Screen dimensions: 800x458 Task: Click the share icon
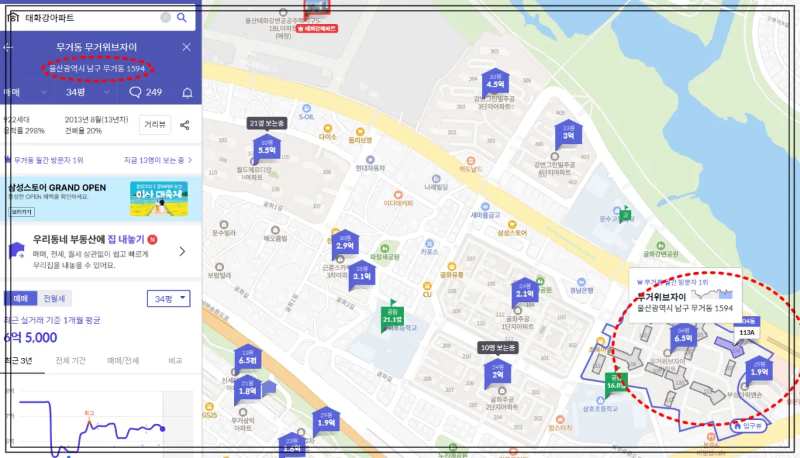point(185,125)
